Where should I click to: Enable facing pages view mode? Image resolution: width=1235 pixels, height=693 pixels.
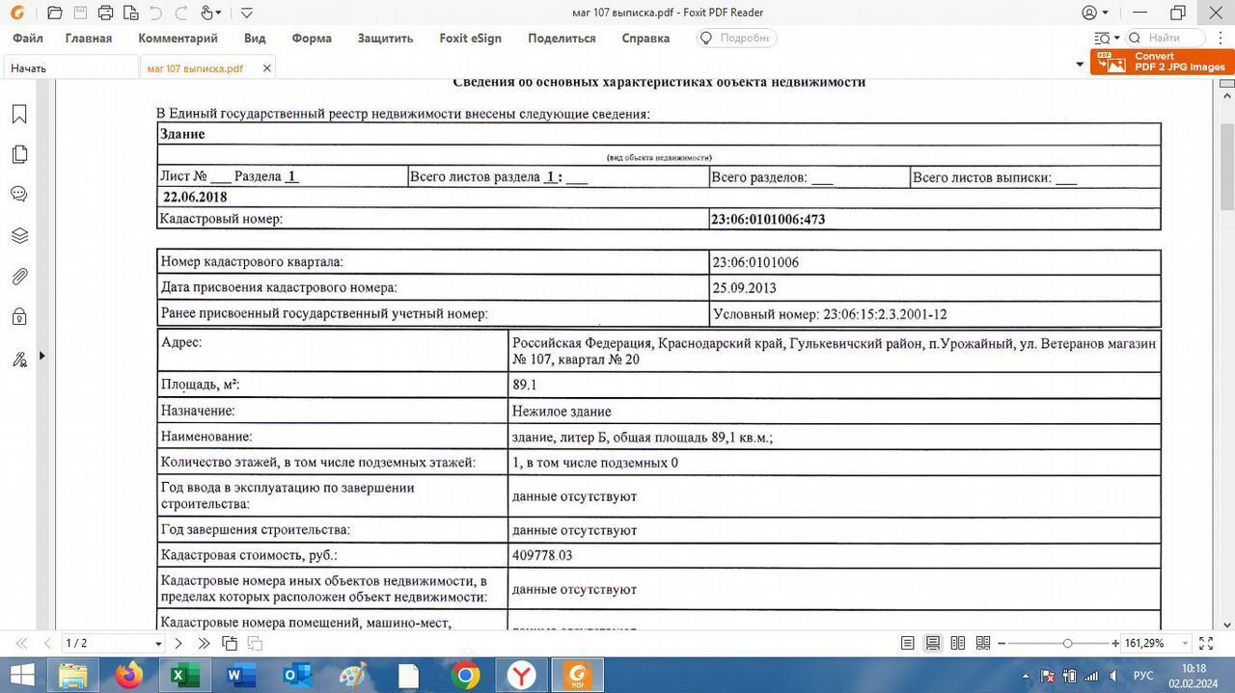[x=958, y=643]
